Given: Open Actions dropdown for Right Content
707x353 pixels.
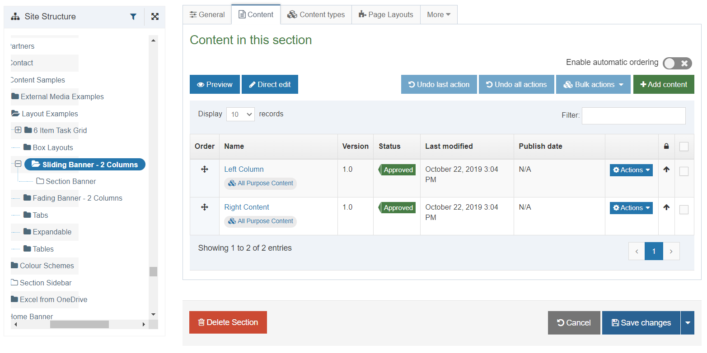Looking at the screenshot, I should tap(631, 208).
